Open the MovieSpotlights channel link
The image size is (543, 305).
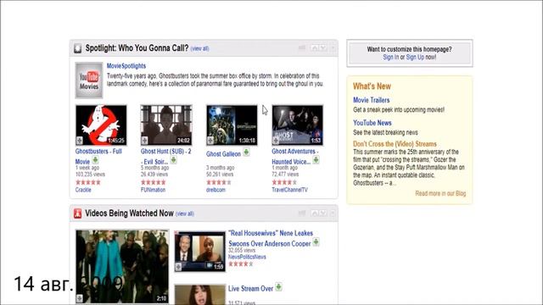point(126,66)
